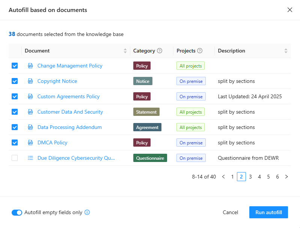Jump to page 3 in pagination
300x228 pixels.
coord(250,177)
